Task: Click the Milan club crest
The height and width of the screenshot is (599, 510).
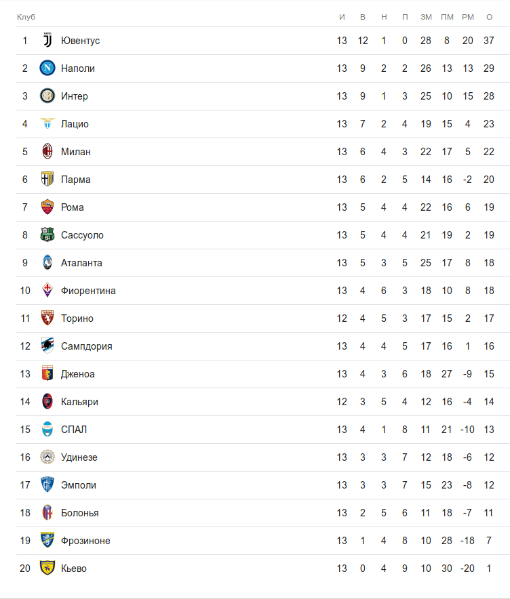Action: (47, 152)
